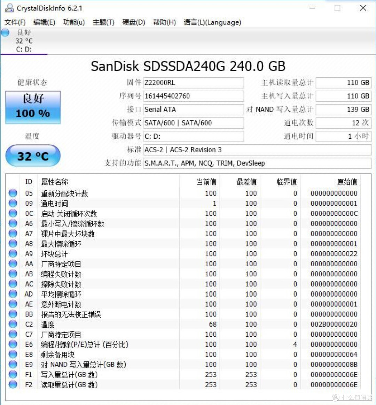
Task: Click the power-on hours value 1 小时
Action: [344, 136]
